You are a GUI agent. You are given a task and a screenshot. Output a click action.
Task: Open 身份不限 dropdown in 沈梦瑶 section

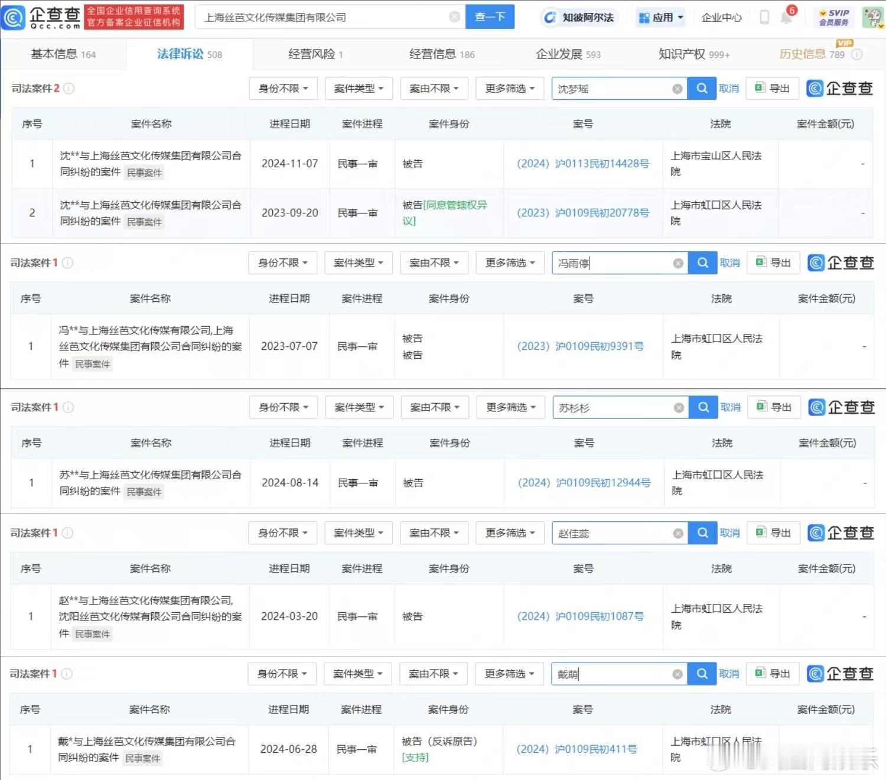(284, 89)
